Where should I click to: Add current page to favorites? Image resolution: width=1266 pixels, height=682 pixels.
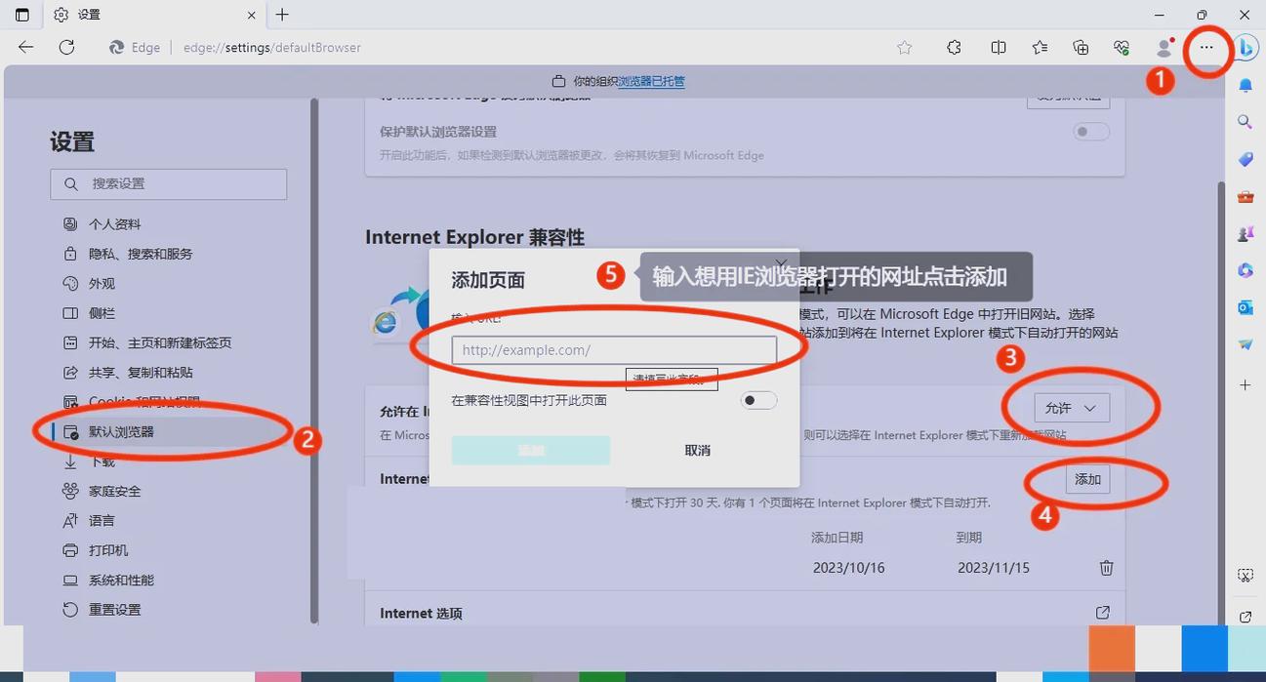903,47
